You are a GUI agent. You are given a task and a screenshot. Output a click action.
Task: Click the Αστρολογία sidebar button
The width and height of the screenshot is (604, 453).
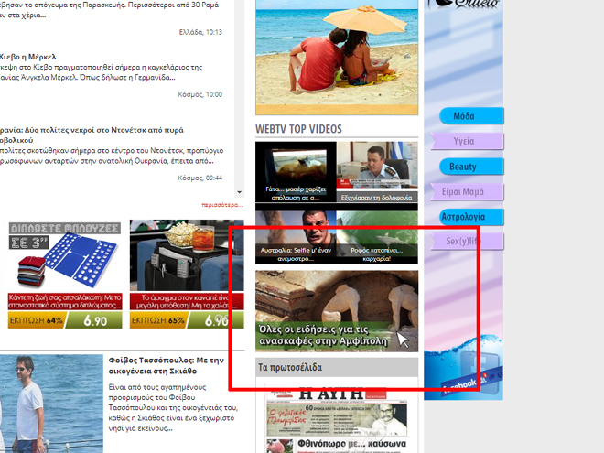click(465, 217)
